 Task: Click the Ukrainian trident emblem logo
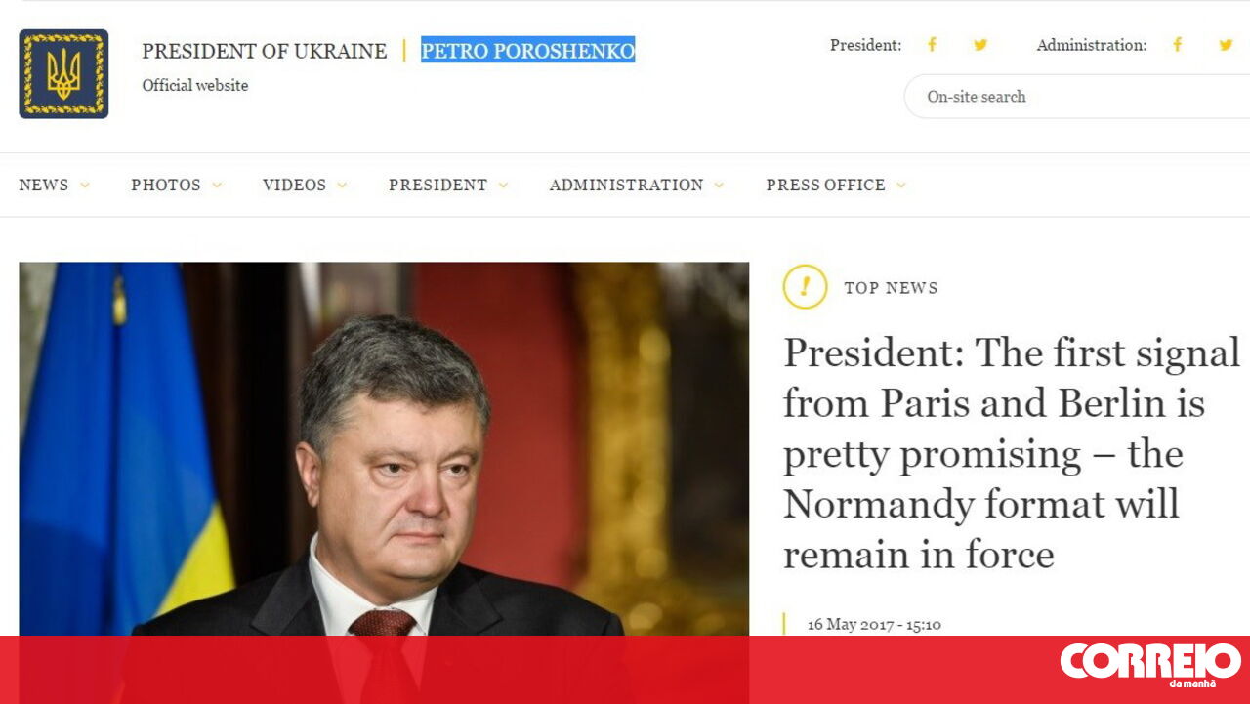63,73
